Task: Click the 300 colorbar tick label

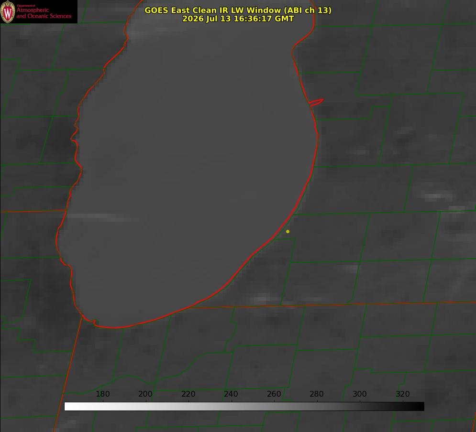Action: (359, 394)
